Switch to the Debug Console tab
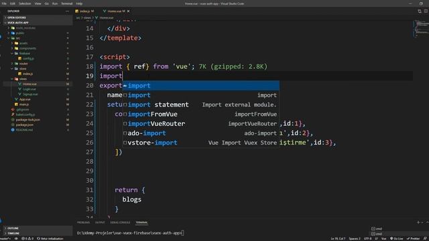 point(120,222)
